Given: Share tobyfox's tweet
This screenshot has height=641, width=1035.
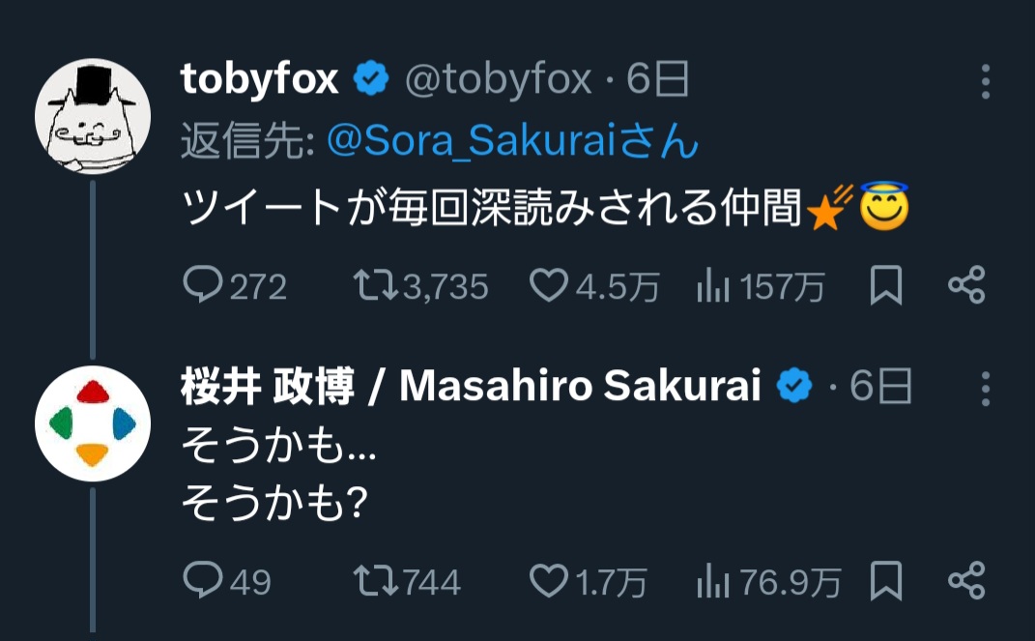Looking at the screenshot, I should coord(966,287).
